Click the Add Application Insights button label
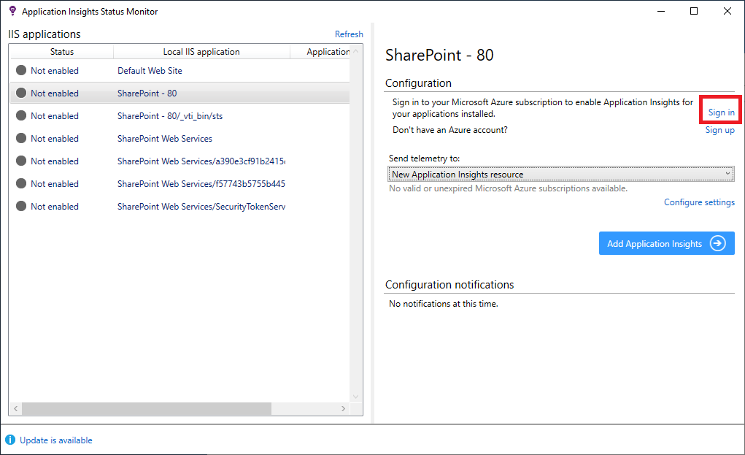The image size is (745, 455). 655,244
